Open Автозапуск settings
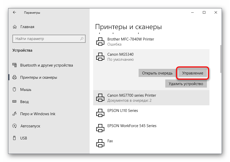 tap(30, 126)
